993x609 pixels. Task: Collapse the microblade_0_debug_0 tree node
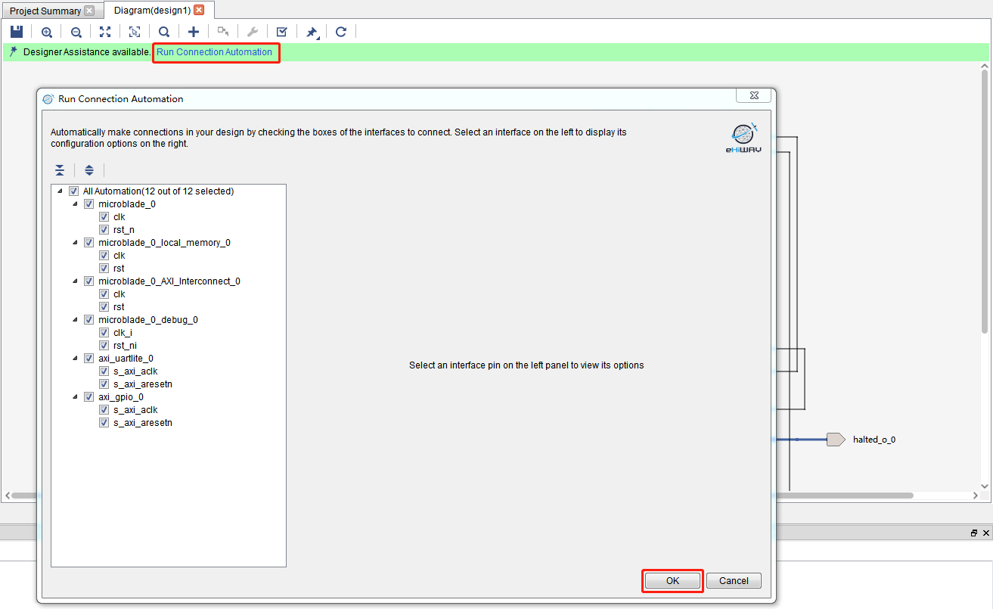tap(75, 320)
